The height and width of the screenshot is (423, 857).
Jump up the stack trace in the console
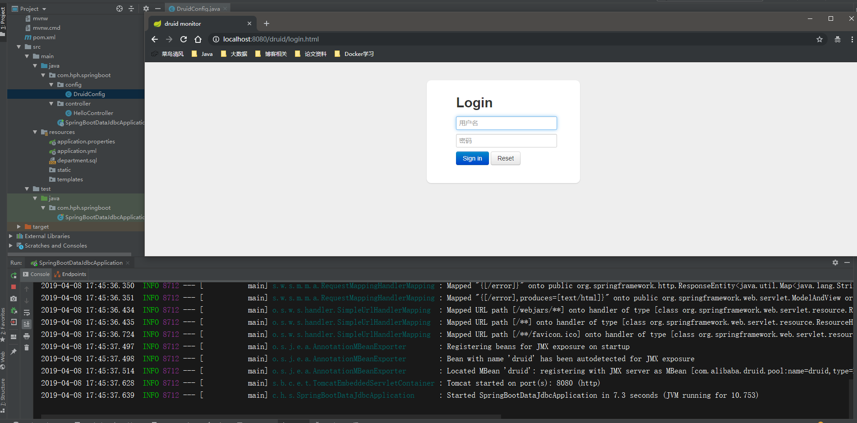[27, 289]
